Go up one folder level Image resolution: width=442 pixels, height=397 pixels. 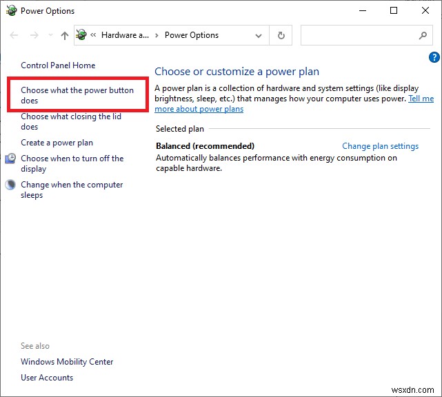(64, 35)
